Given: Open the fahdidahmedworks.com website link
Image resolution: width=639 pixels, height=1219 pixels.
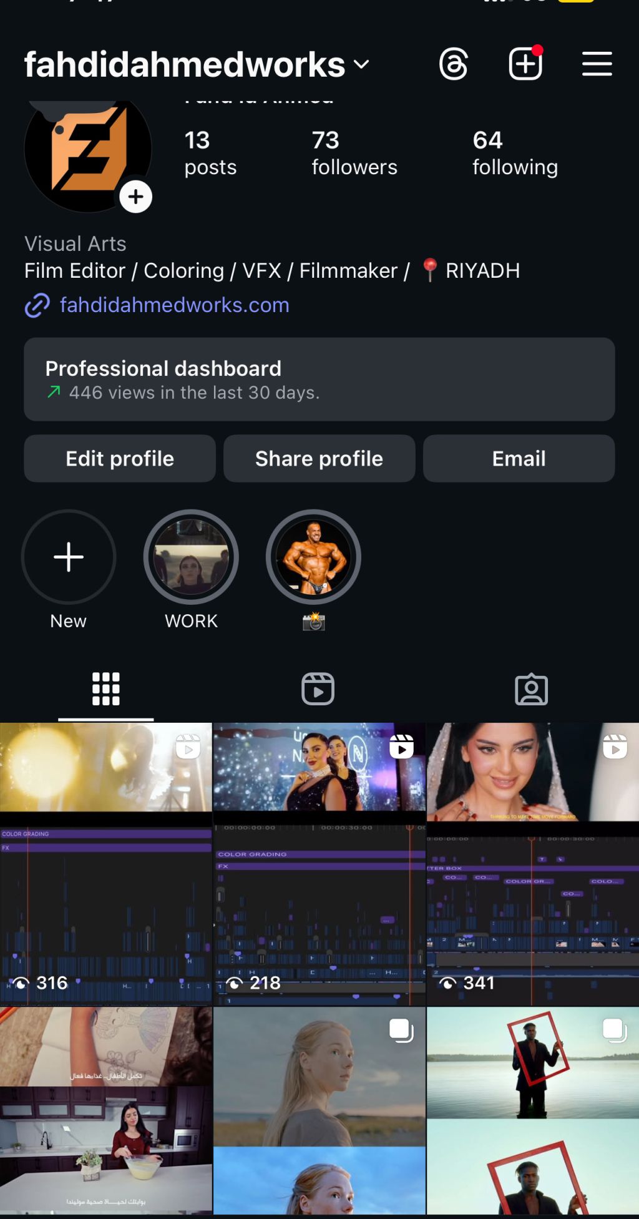Looking at the screenshot, I should tap(174, 305).
